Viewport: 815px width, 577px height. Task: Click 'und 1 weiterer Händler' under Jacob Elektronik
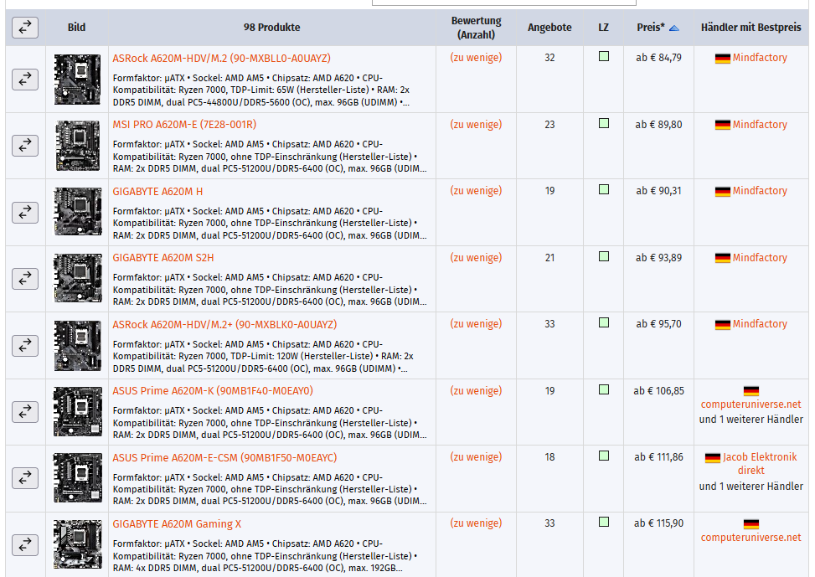751,487
